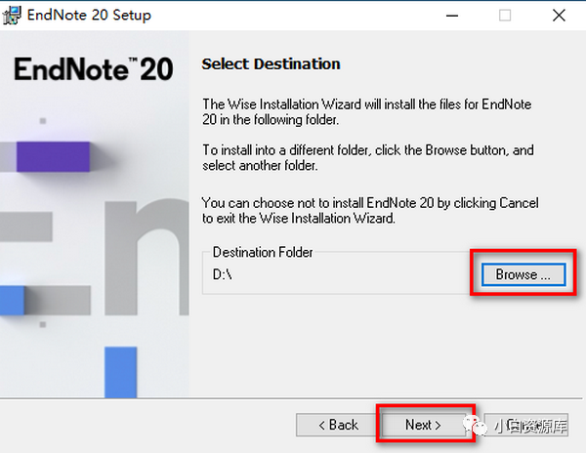Click the EndNote 20 Setup title bar text

(x=89, y=16)
